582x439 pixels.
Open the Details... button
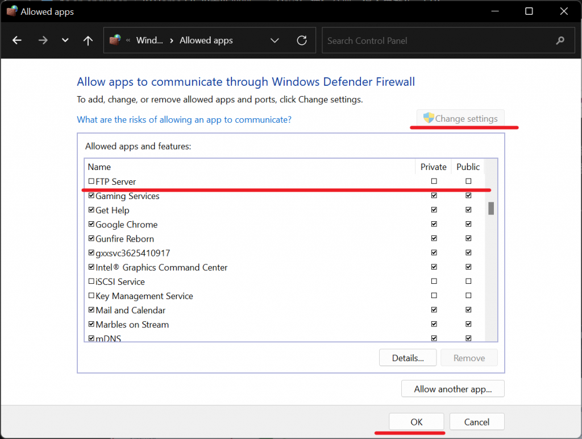coord(408,358)
